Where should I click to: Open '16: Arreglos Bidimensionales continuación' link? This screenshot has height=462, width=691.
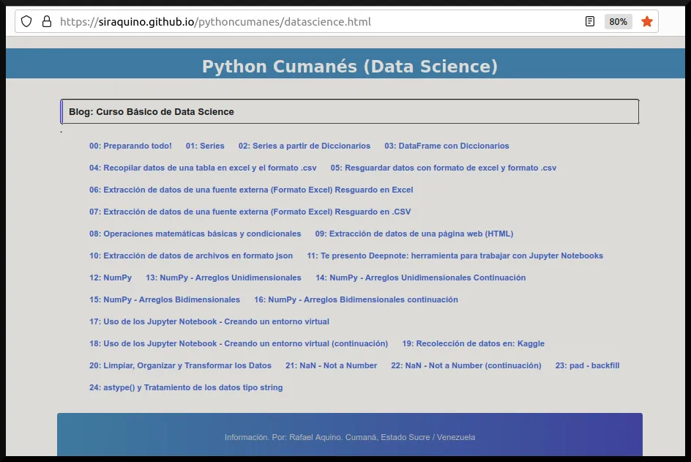[x=356, y=299]
